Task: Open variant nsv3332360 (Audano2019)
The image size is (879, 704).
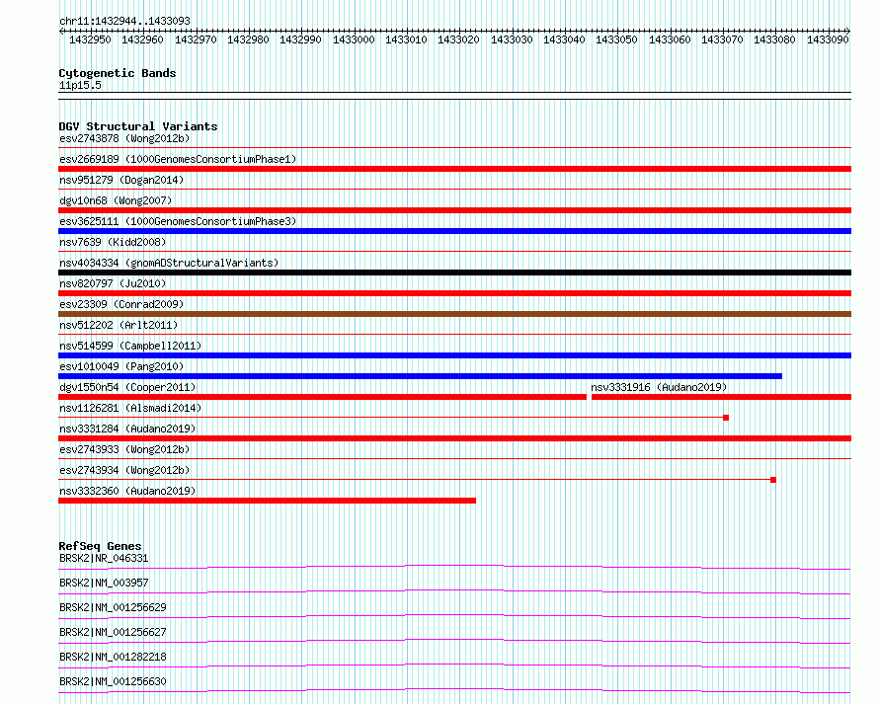Action: pos(127,491)
